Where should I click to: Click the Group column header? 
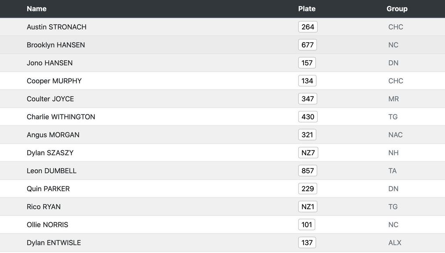(x=397, y=9)
